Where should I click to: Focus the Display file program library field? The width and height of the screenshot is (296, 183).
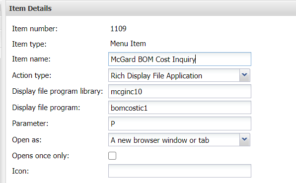(x=179, y=91)
